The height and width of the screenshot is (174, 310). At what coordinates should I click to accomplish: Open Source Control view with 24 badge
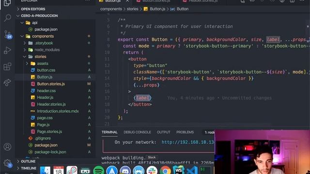pos(8,34)
